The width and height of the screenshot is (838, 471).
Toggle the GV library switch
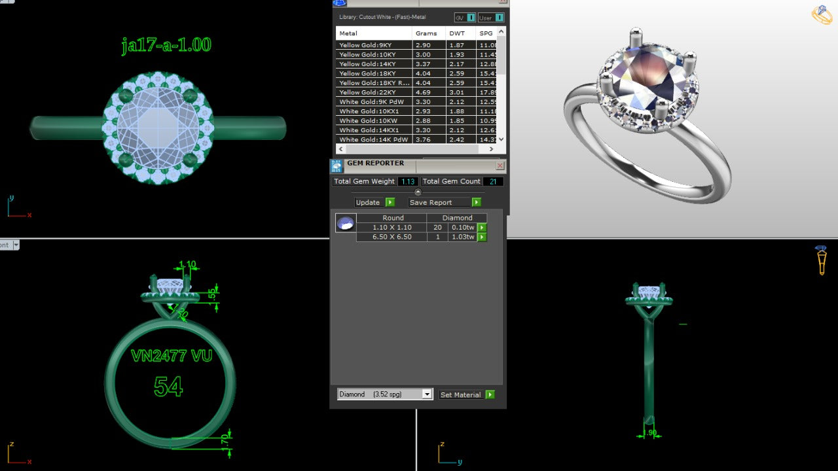pos(471,18)
